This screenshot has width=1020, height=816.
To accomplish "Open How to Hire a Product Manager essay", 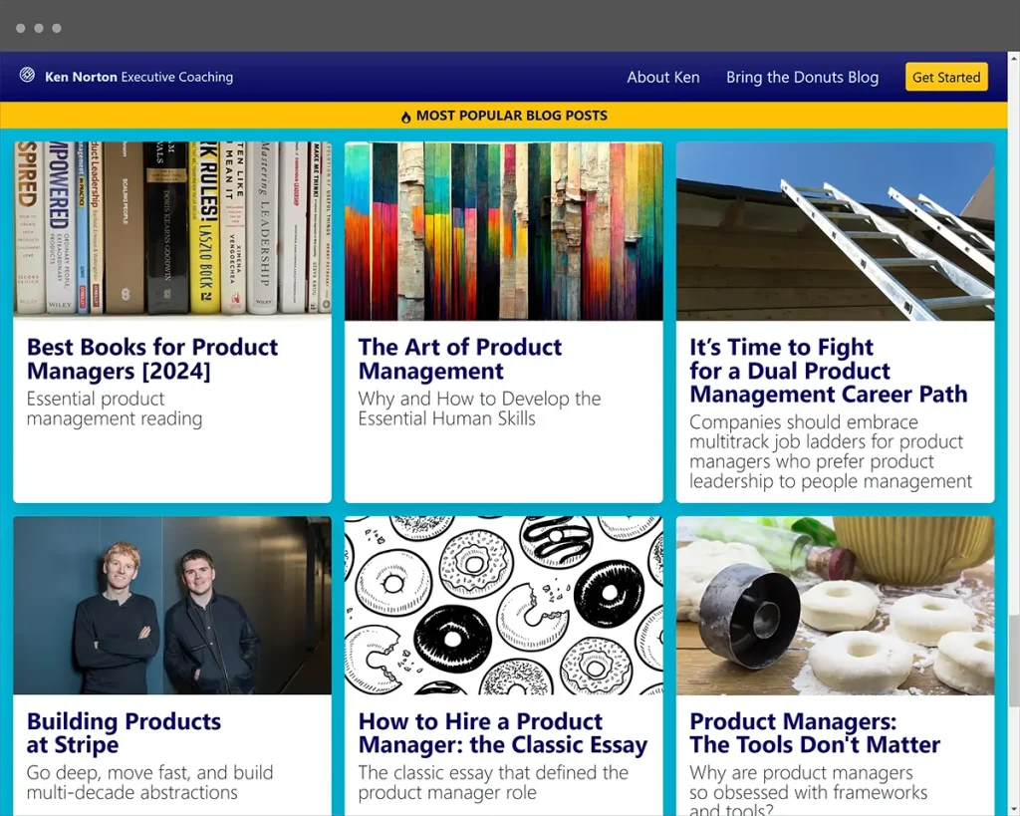I will click(x=502, y=733).
